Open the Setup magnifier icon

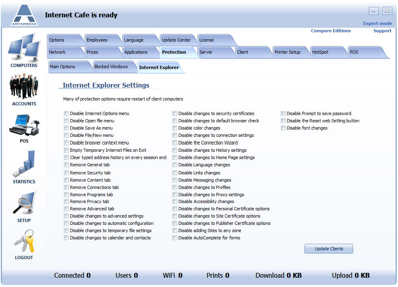point(24,203)
